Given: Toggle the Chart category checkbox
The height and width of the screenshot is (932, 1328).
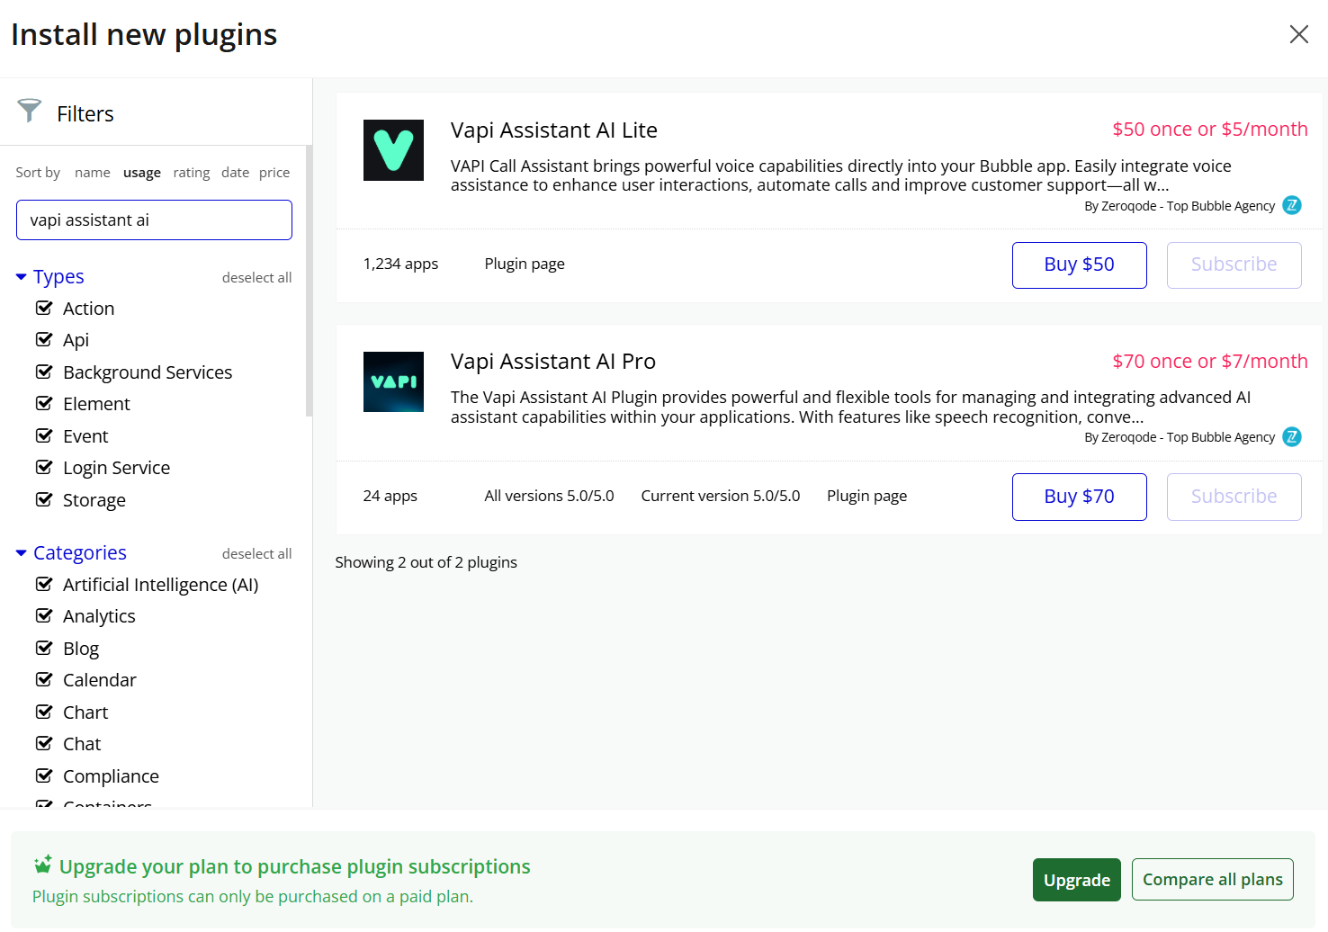Looking at the screenshot, I should click(44, 712).
